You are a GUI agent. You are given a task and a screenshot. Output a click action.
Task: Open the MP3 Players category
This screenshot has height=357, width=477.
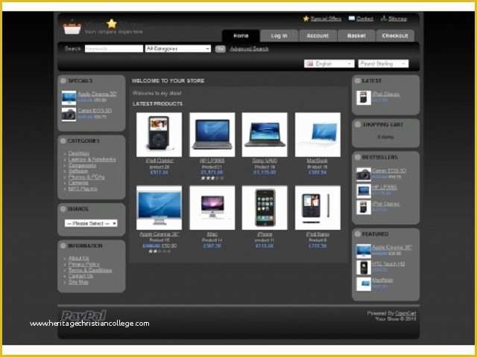click(83, 189)
